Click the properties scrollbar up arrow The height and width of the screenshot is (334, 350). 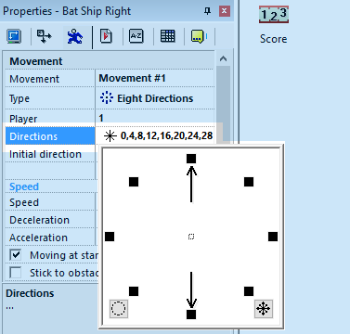coord(223,58)
